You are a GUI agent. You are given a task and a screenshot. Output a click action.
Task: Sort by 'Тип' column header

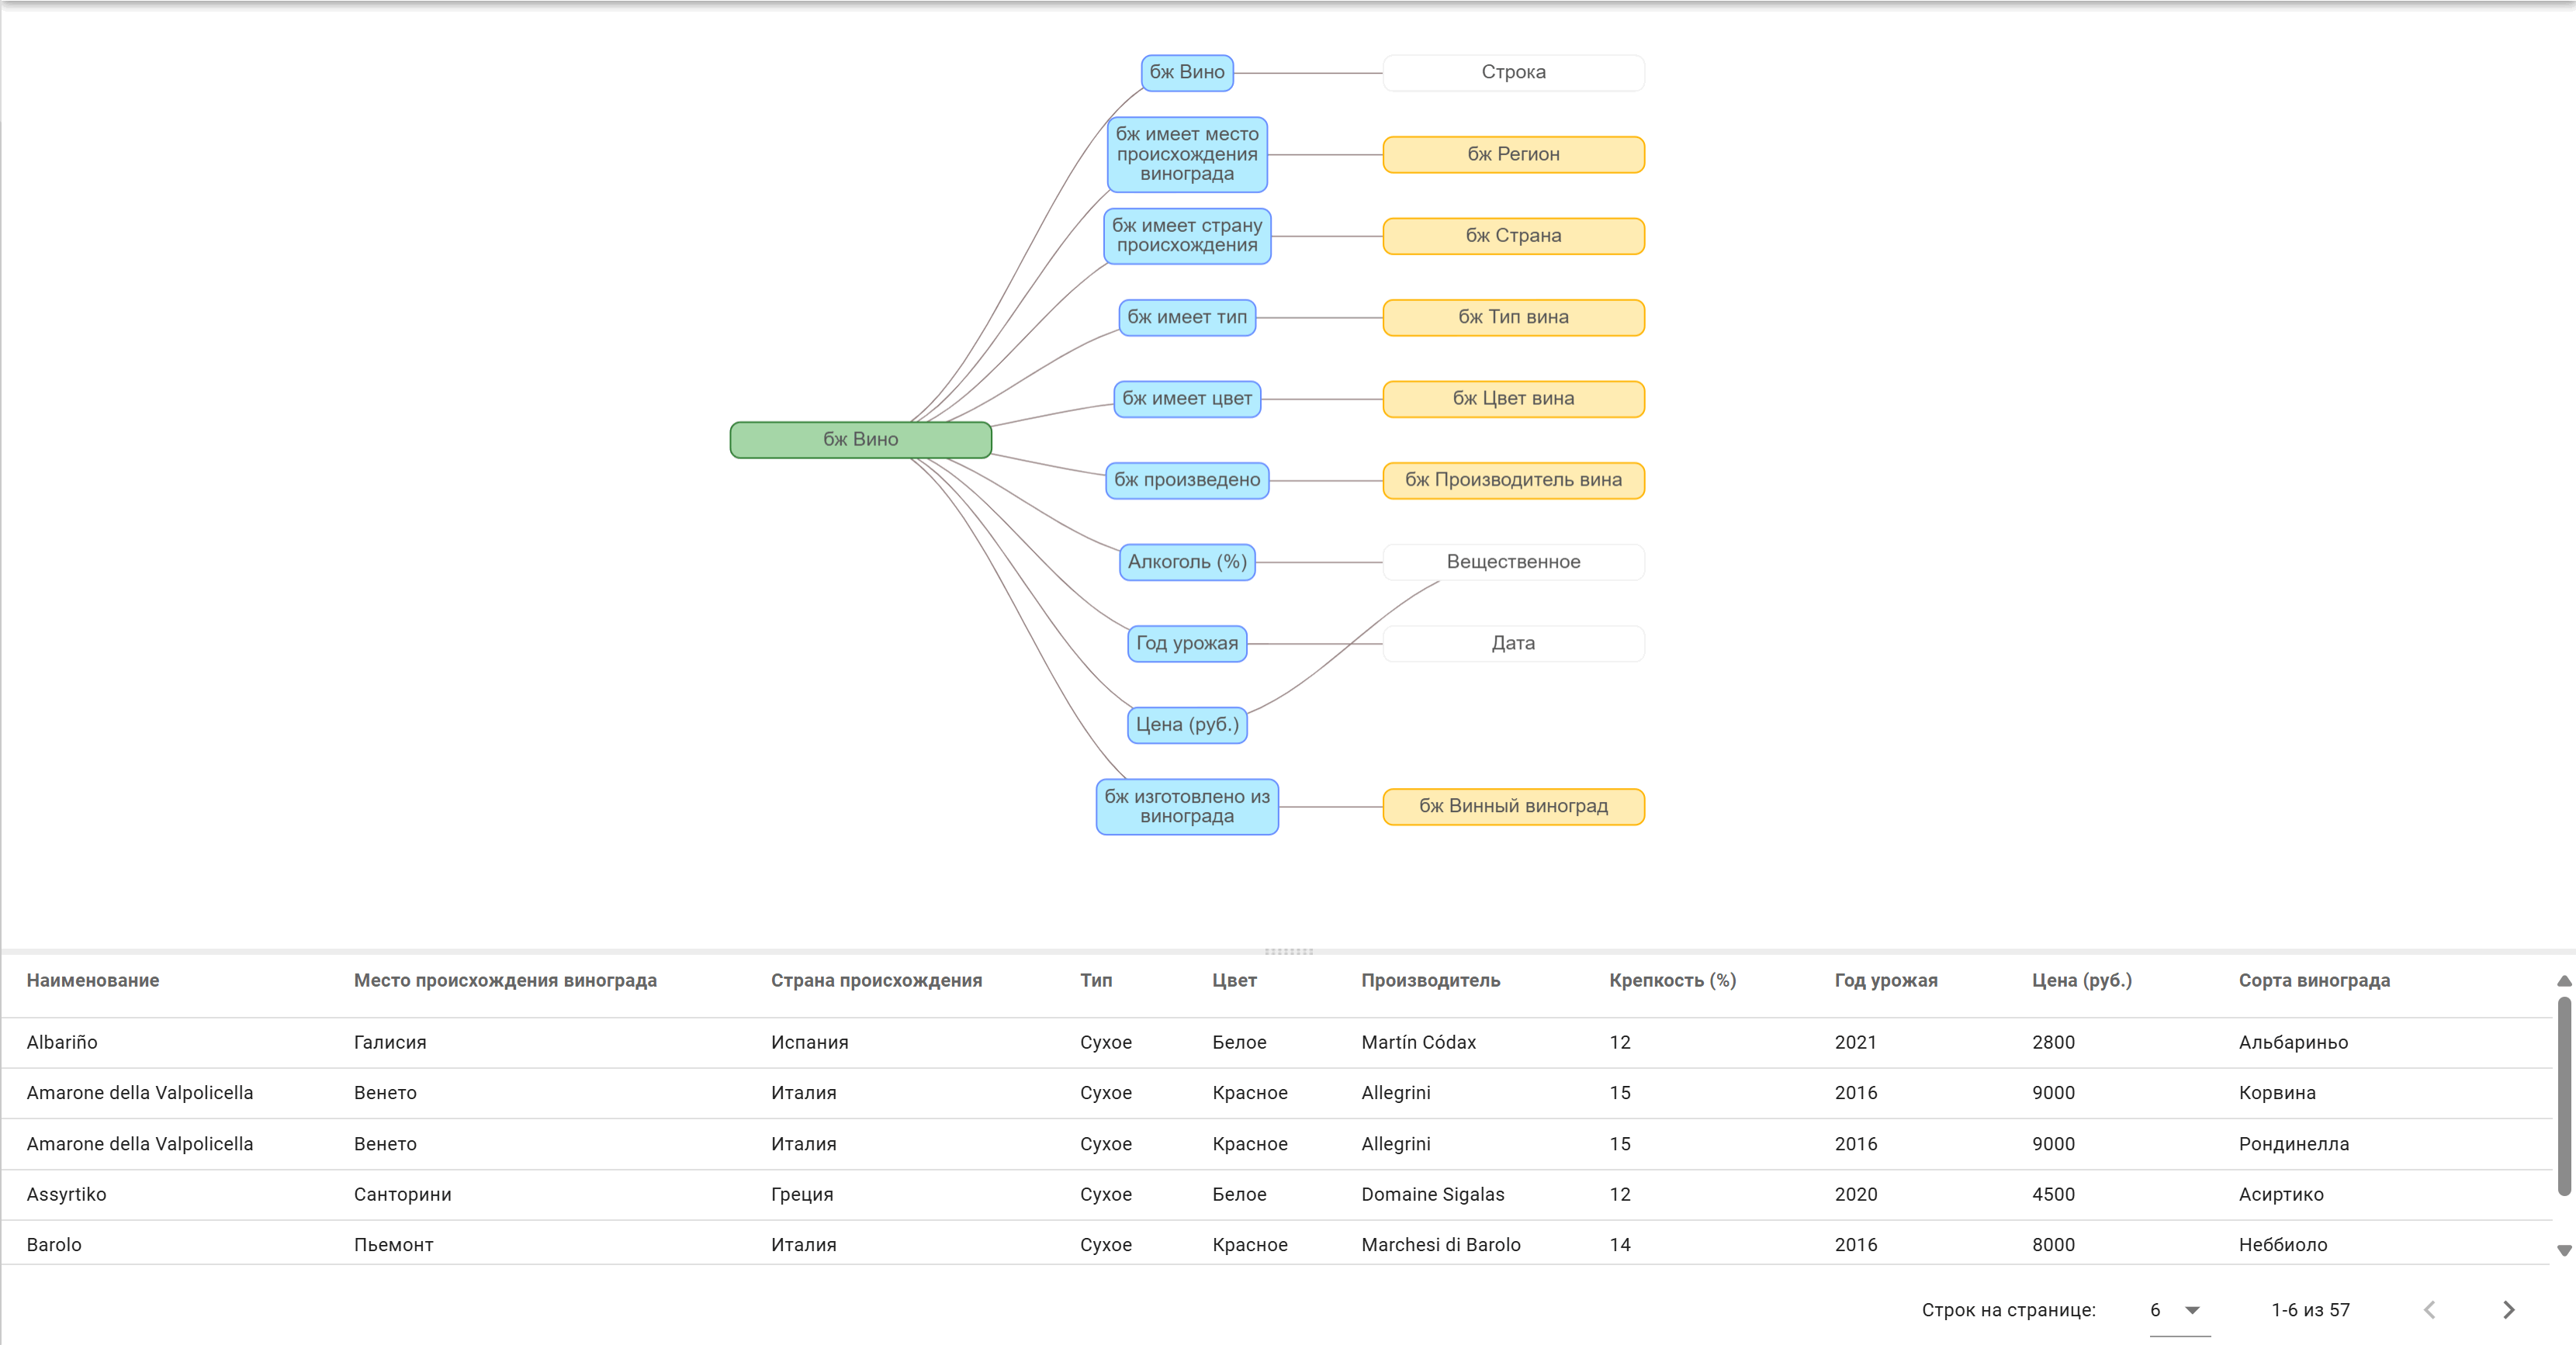coord(1096,981)
